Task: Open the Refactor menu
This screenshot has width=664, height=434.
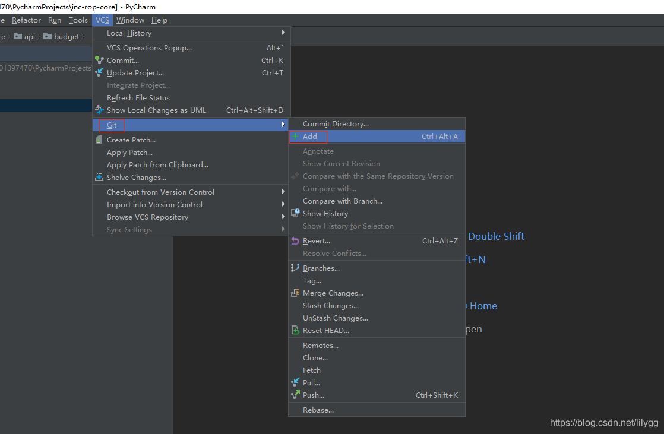Action: 26,20
